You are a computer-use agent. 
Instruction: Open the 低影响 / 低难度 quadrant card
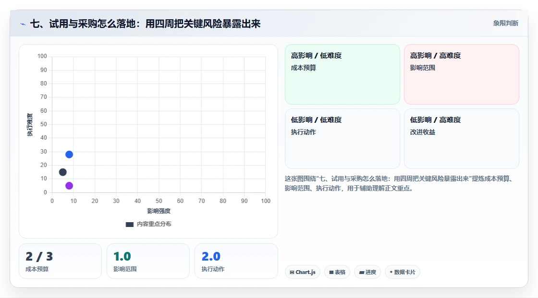(x=342, y=139)
